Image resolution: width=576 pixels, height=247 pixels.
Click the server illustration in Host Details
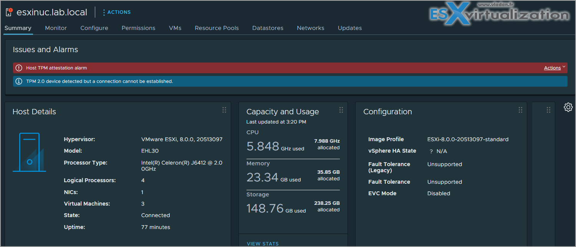click(29, 152)
